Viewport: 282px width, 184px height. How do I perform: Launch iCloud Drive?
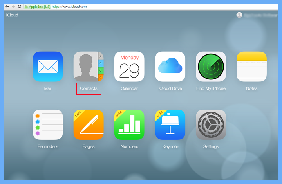170,67
